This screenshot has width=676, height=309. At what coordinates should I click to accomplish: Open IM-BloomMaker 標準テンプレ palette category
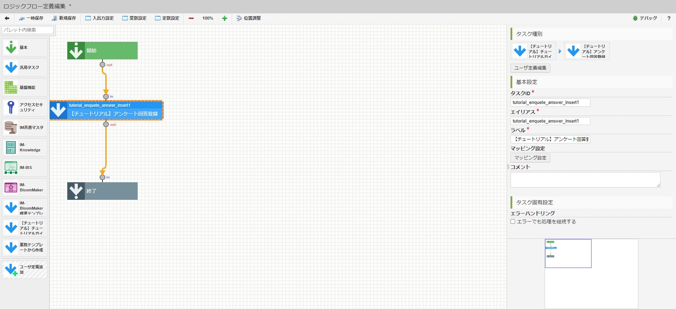click(25, 208)
